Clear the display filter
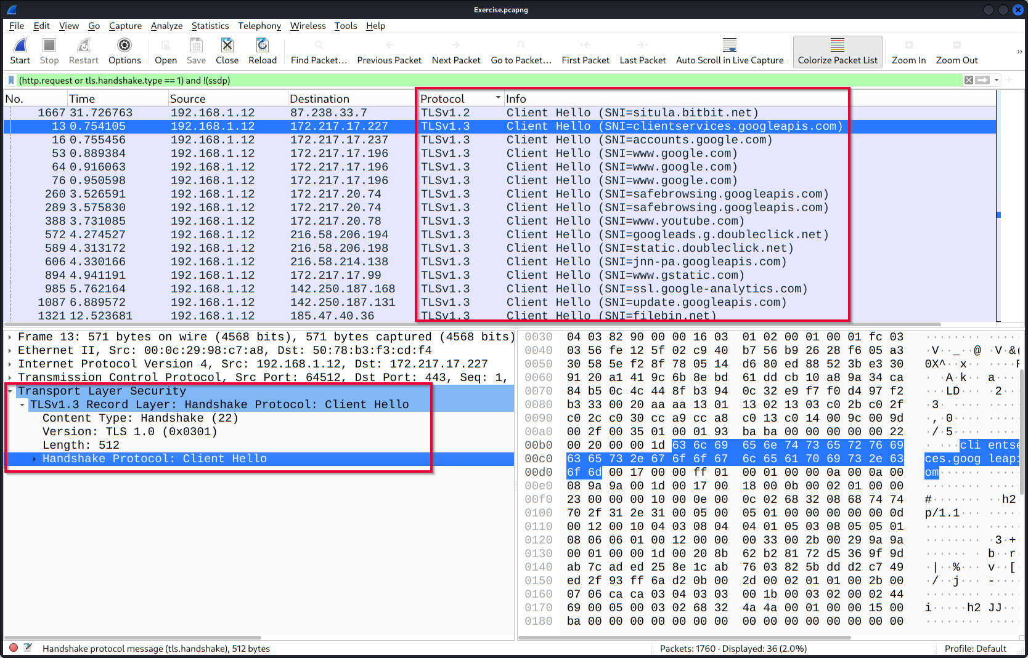The image size is (1028, 658). point(969,80)
